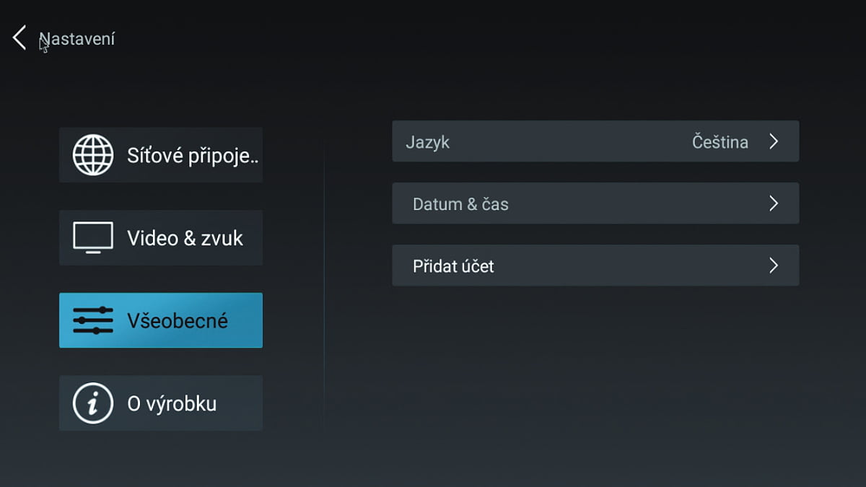
Task: Select the Síťové připojení tile
Action: (x=160, y=154)
